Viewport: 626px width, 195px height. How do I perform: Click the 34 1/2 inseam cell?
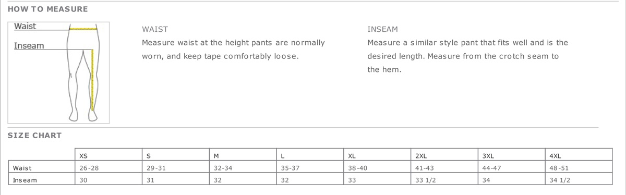click(579, 180)
